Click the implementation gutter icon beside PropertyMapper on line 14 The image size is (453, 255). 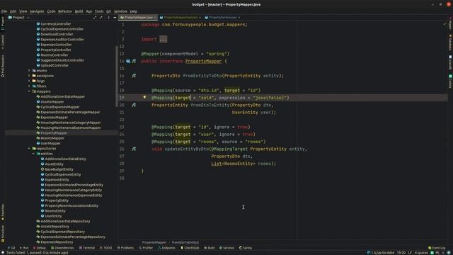point(128,61)
